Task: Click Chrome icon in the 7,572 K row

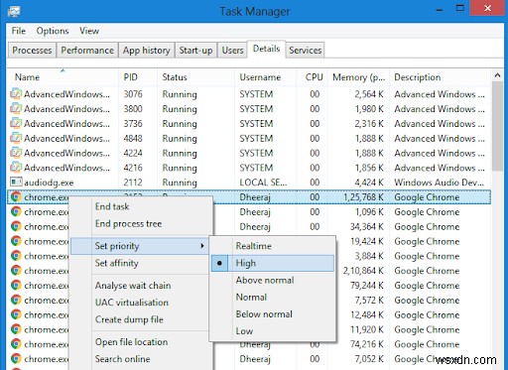Action: 16,300
